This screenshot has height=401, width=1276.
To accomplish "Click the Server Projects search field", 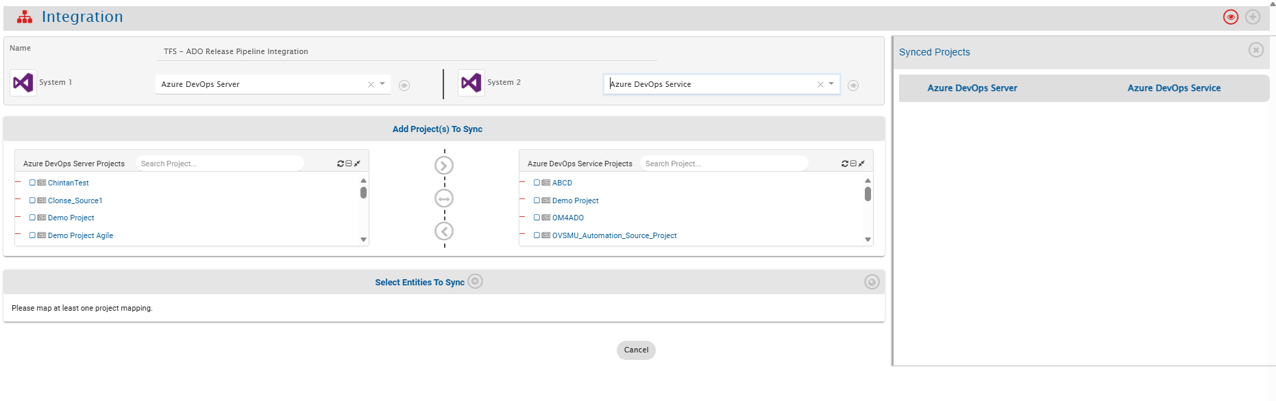I will pos(219,164).
